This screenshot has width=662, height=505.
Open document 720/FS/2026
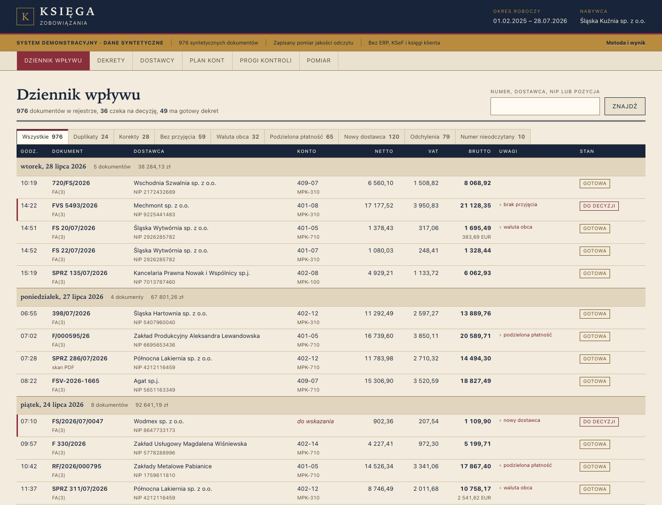click(x=71, y=183)
